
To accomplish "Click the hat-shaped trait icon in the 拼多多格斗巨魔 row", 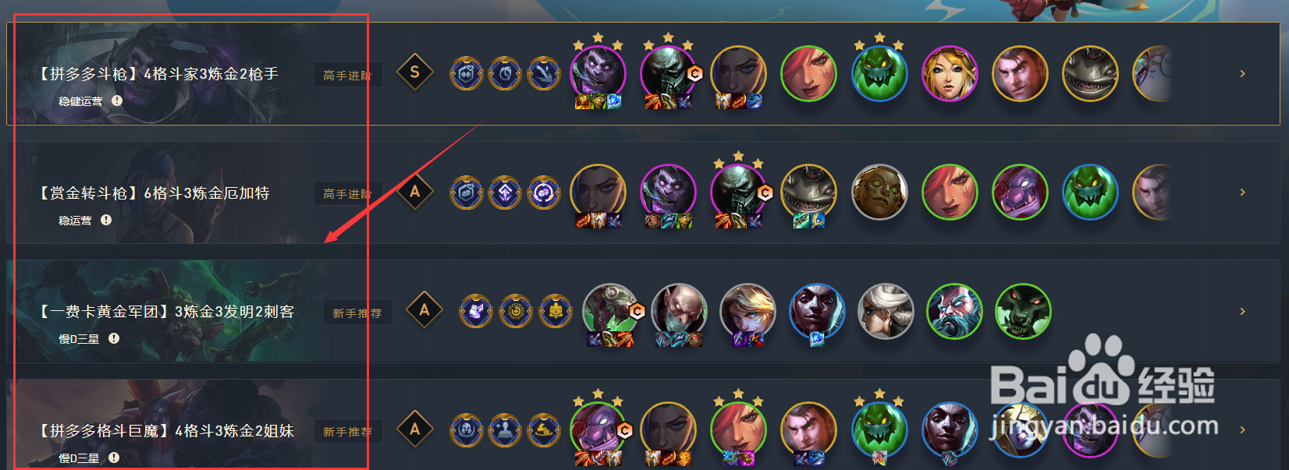I will 544,429.
